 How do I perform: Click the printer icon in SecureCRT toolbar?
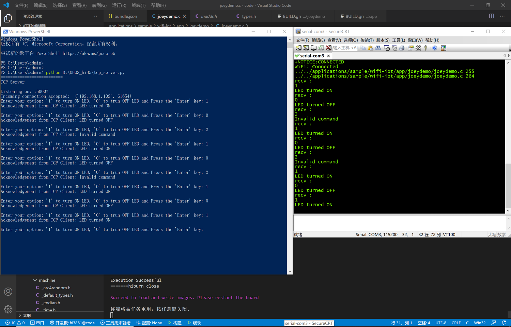click(402, 48)
